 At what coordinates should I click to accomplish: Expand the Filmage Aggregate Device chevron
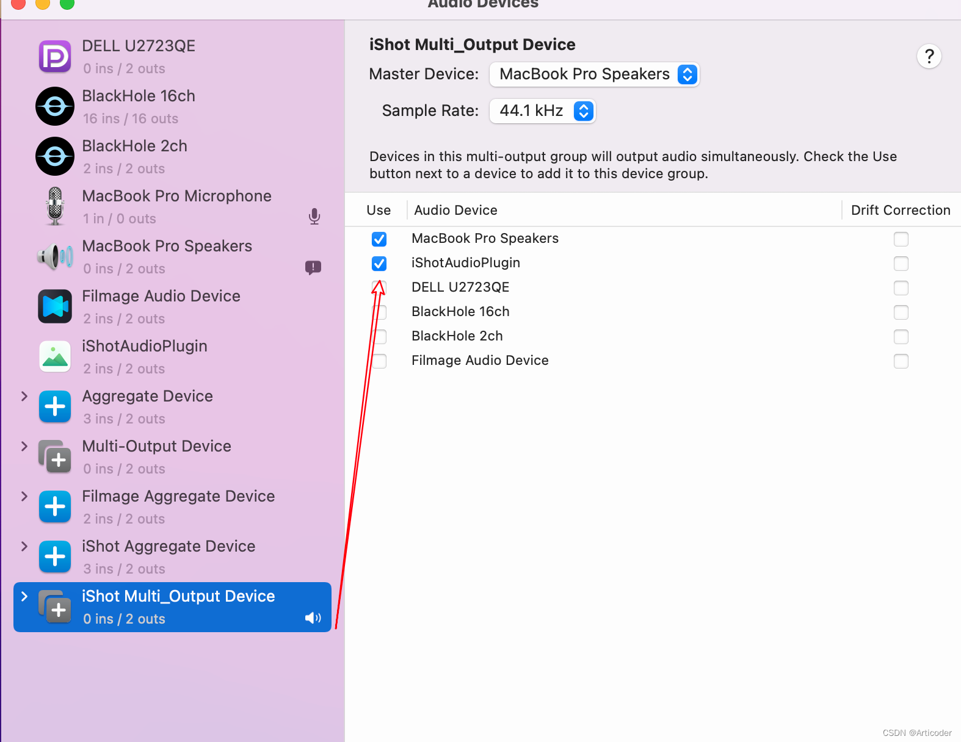tap(24, 496)
